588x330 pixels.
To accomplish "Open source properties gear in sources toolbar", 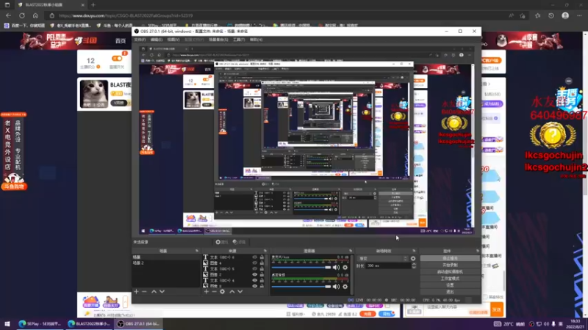I will tap(223, 291).
